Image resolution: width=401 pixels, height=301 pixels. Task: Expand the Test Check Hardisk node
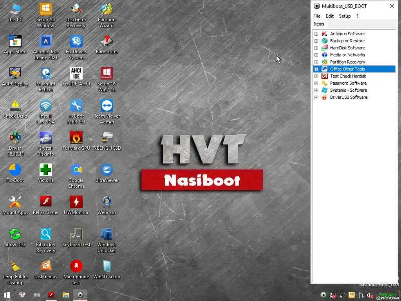point(316,76)
